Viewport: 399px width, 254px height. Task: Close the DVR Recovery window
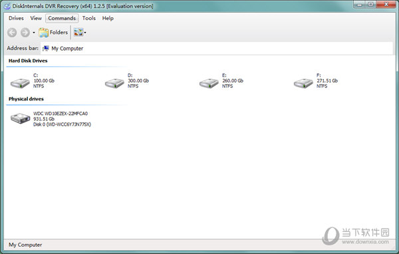click(x=386, y=5)
